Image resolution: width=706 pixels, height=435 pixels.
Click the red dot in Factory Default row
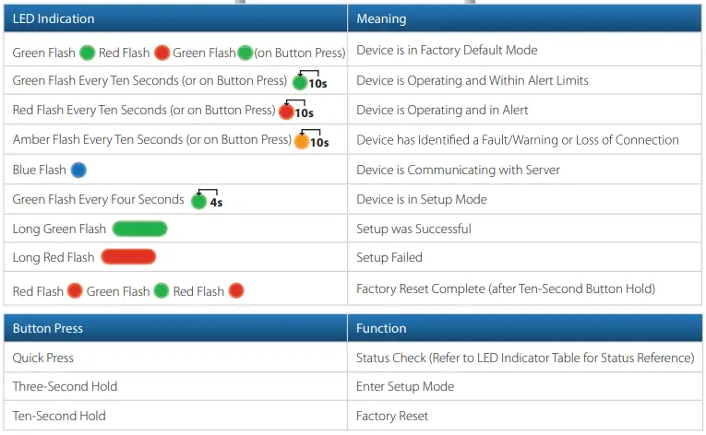[162, 53]
